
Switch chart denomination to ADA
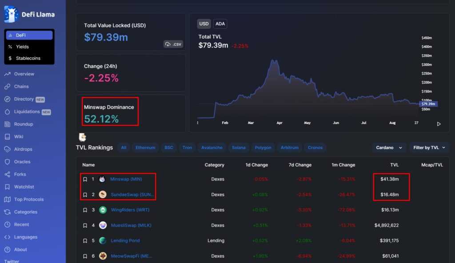pyautogui.click(x=220, y=24)
